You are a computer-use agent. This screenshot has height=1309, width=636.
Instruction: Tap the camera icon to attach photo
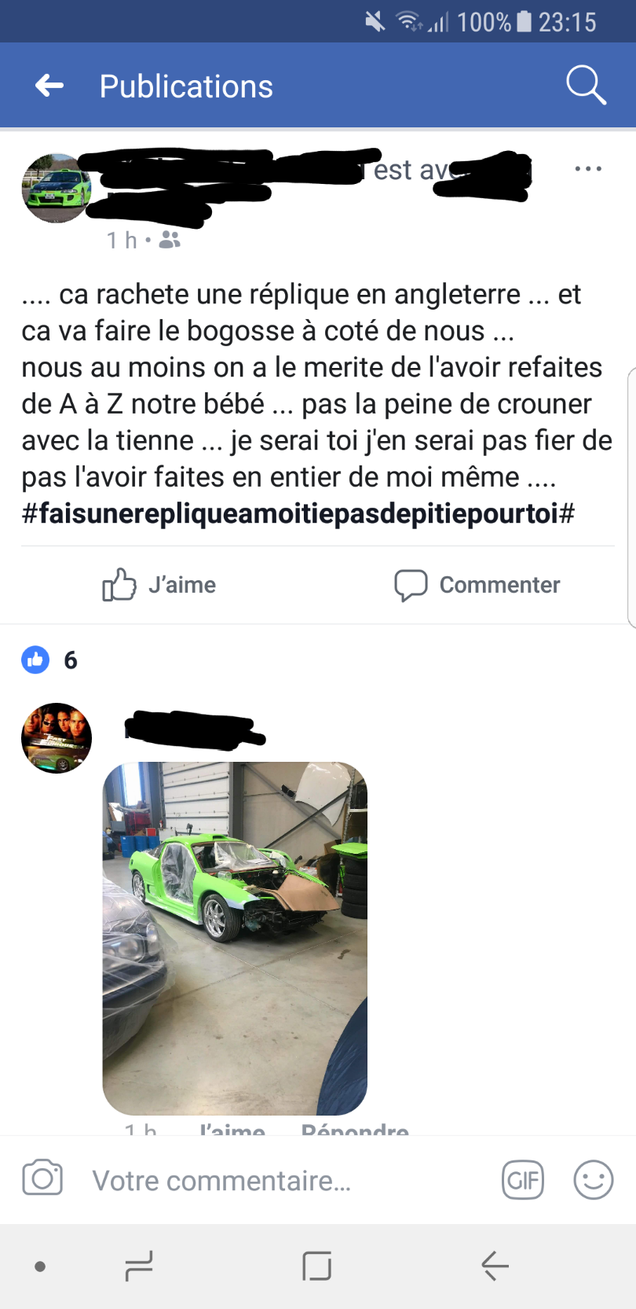pos(42,1178)
